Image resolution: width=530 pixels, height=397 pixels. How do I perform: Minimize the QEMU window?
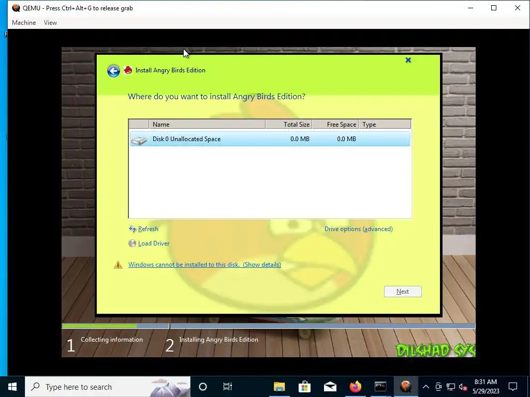pos(470,8)
